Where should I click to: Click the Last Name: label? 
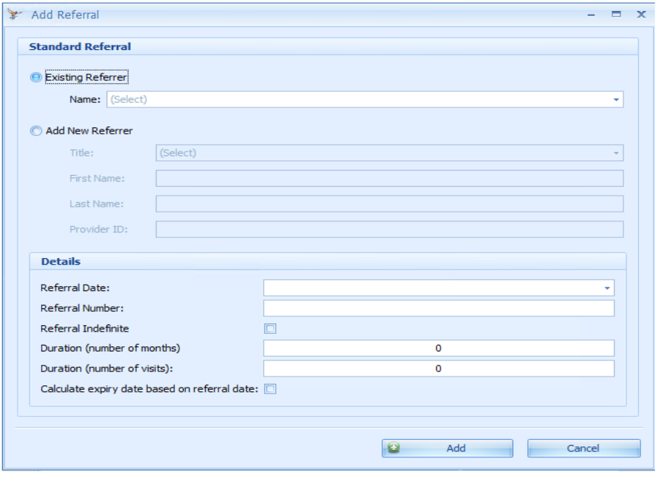(x=97, y=204)
